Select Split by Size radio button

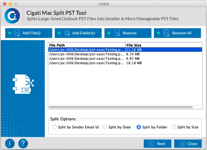click(x=174, y=127)
